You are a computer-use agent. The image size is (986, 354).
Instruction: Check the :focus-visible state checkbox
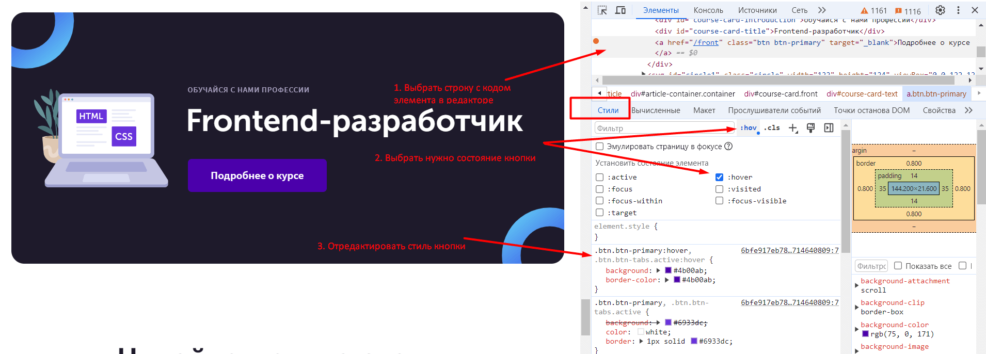coord(719,201)
